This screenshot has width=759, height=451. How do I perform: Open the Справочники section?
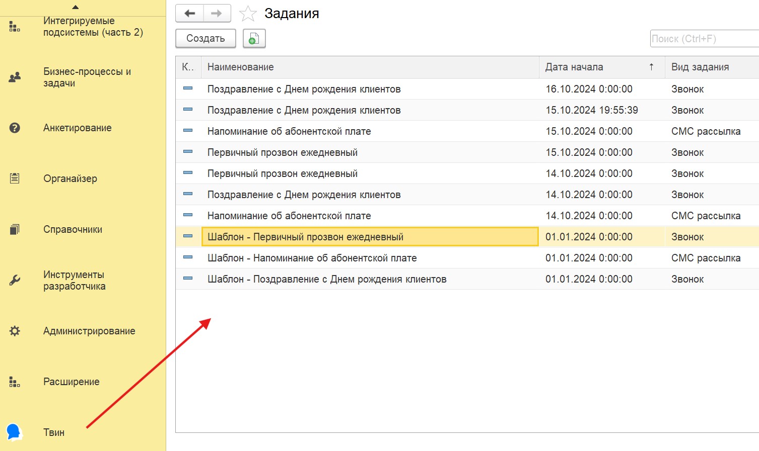[73, 229]
